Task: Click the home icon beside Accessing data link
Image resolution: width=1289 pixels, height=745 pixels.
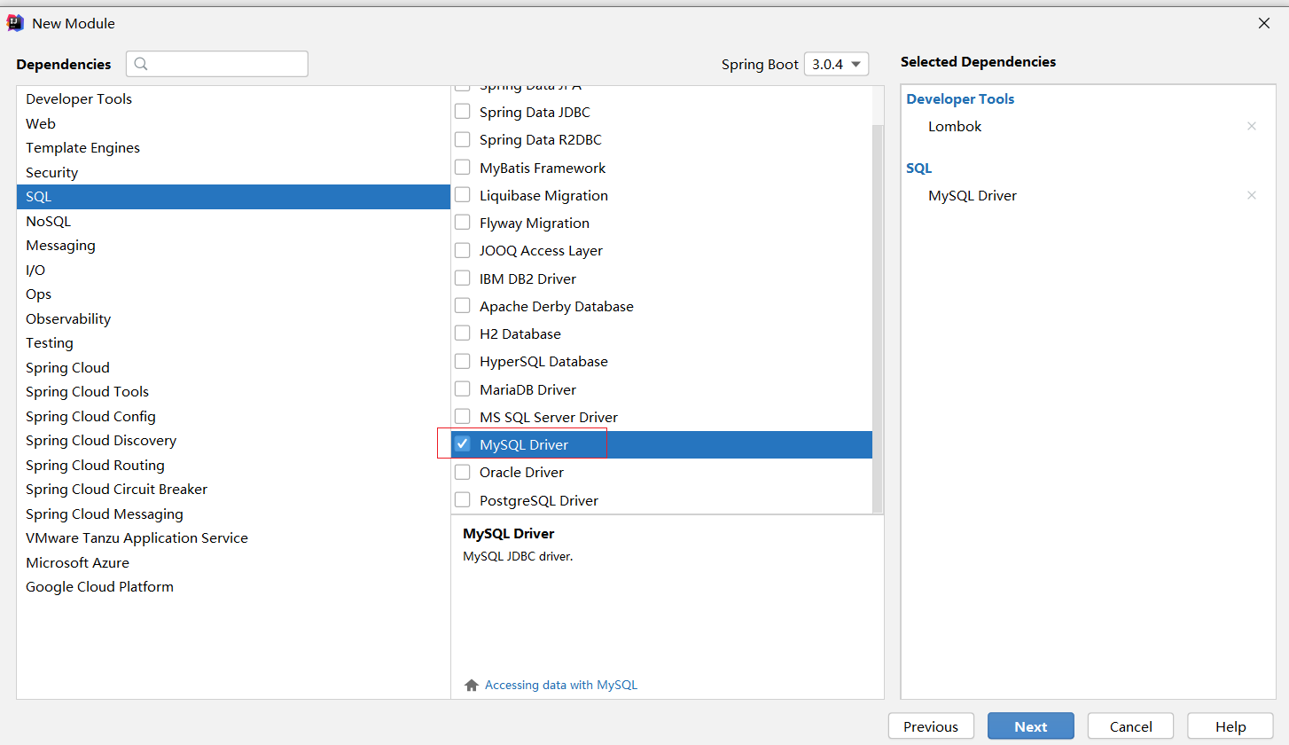Action: (472, 686)
